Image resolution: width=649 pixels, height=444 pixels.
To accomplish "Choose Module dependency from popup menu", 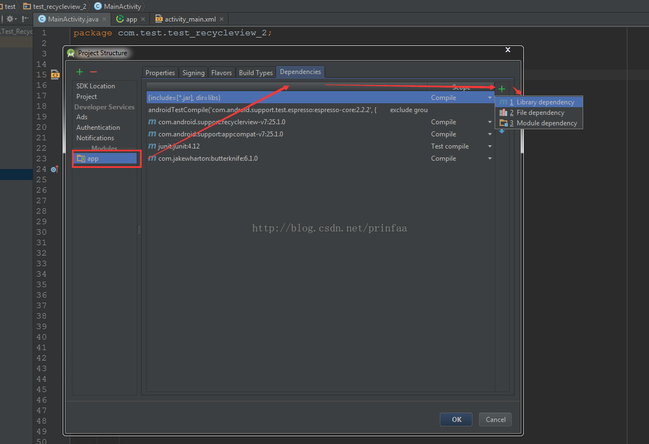I will [x=539, y=123].
